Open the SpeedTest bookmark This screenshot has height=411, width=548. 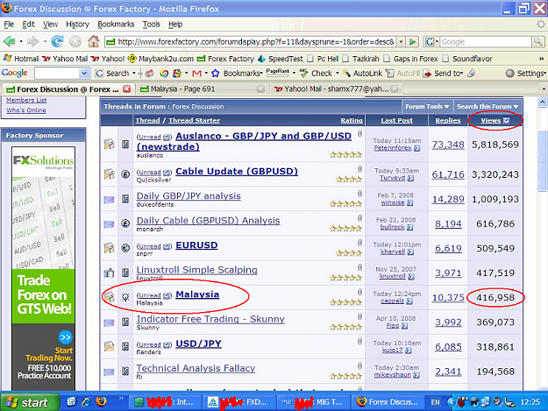pyautogui.click(x=281, y=59)
